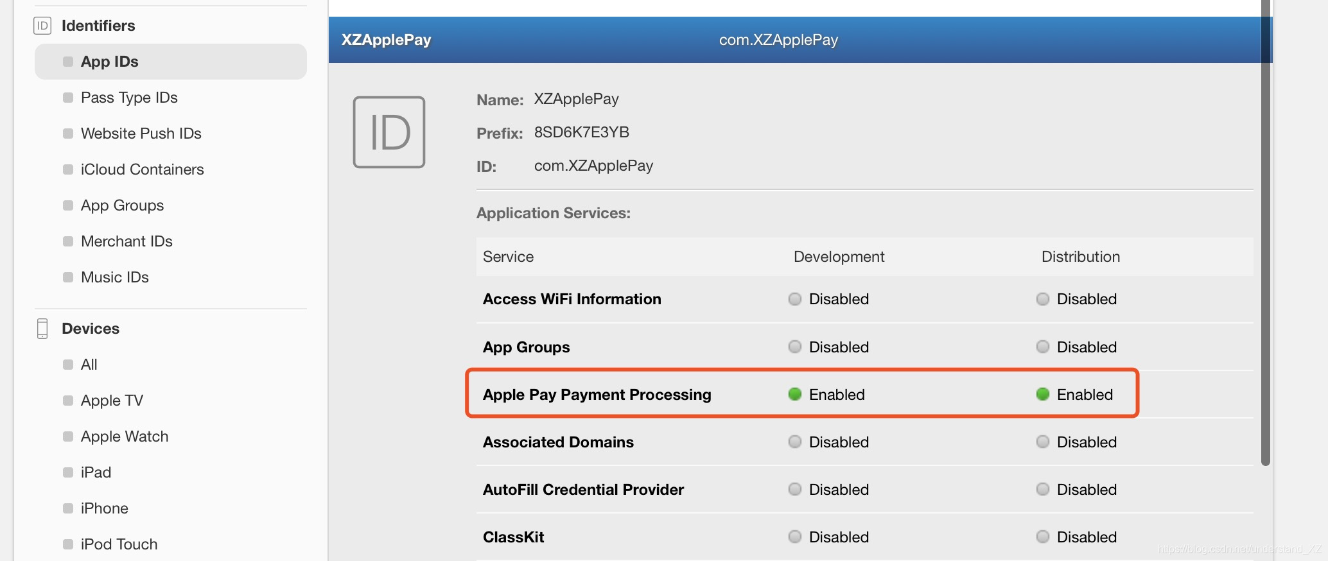This screenshot has width=1328, height=561.
Task: Click Apple Pay Development green enabled indicator
Action: tap(795, 394)
